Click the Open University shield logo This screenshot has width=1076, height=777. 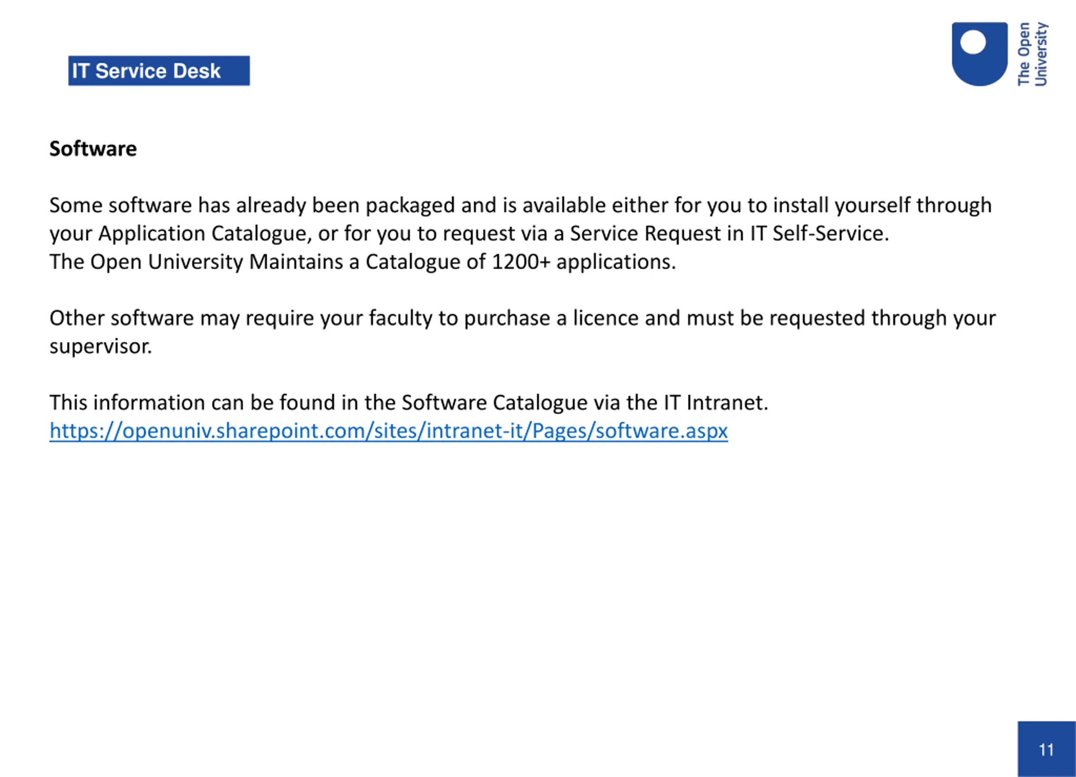[x=979, y=54]
